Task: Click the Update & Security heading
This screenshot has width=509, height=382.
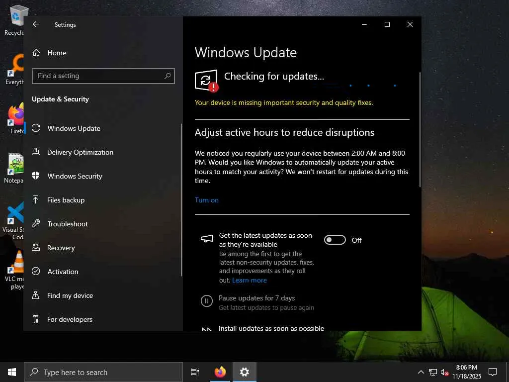Action: pyautogui.click(x=60, y=99)
